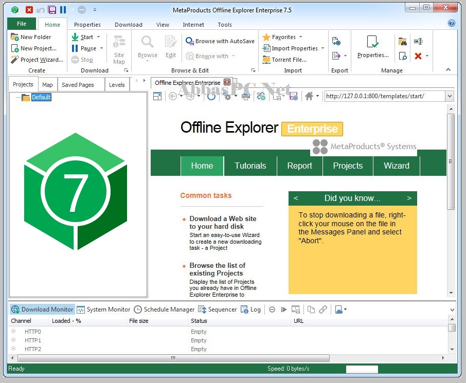Click the find folder binoculars icon
Viewport: 466px width, 383px height.
click(x=403, y=41)
